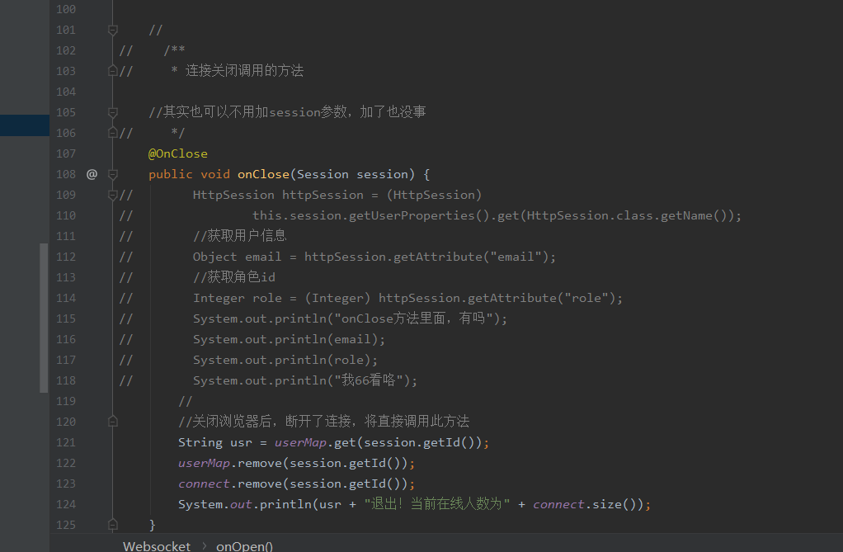
Task: Select the Websocket breadcrumb
Action: click(x=157, y=546)
